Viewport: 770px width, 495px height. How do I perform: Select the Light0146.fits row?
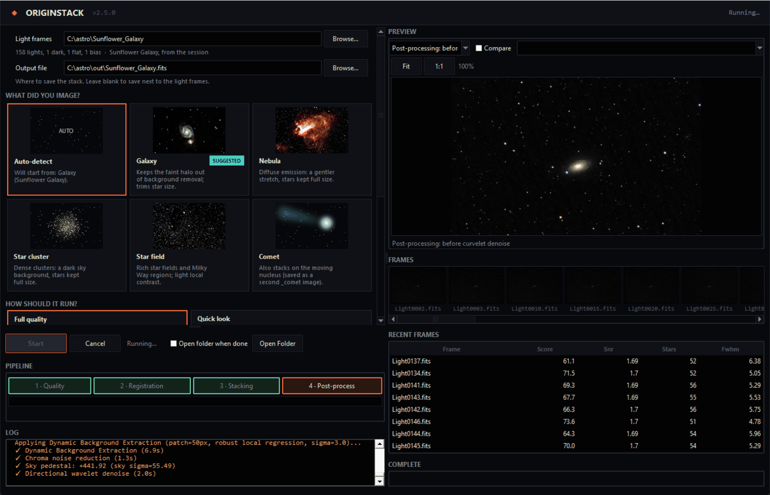click(x=576, y=422)
